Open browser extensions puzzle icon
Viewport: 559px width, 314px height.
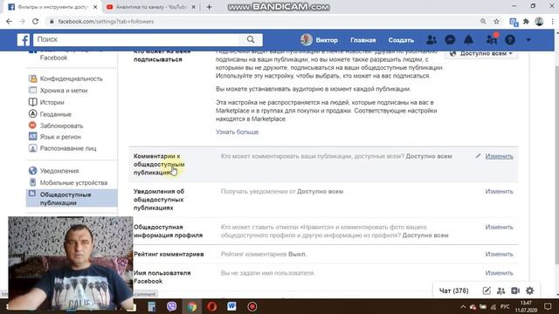[x=526, y=21]
